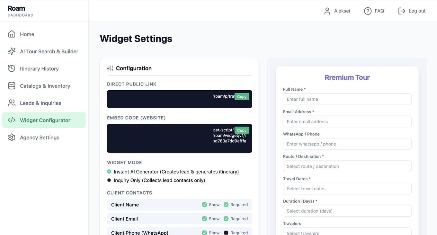437x235 pixels.
Task: Click the Full Name input field
Action: coord(347,99)
